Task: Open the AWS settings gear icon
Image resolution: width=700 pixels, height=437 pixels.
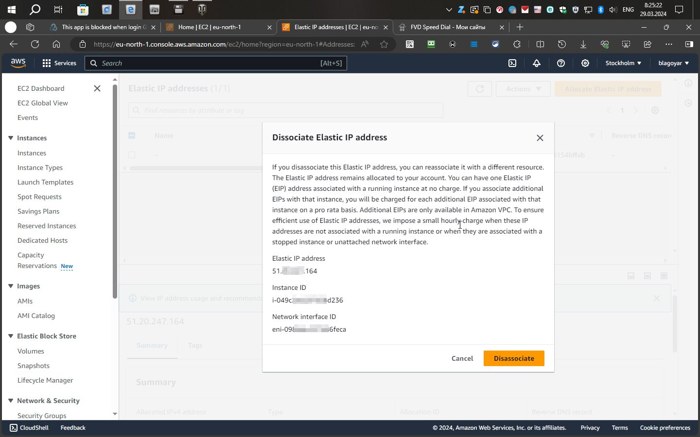Action: 585,63
